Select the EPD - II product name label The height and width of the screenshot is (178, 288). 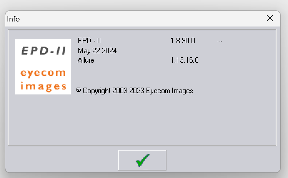(x=89, y=41)
